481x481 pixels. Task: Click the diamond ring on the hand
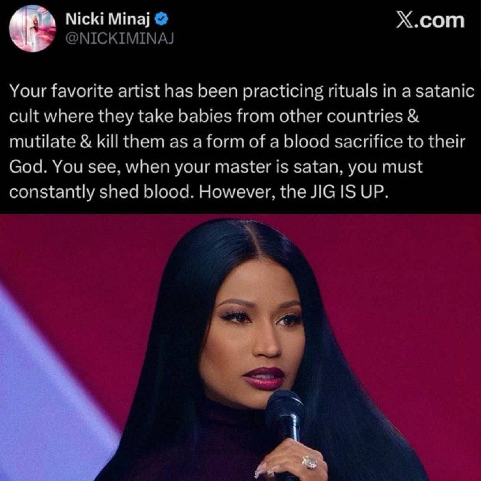[309, 462]
